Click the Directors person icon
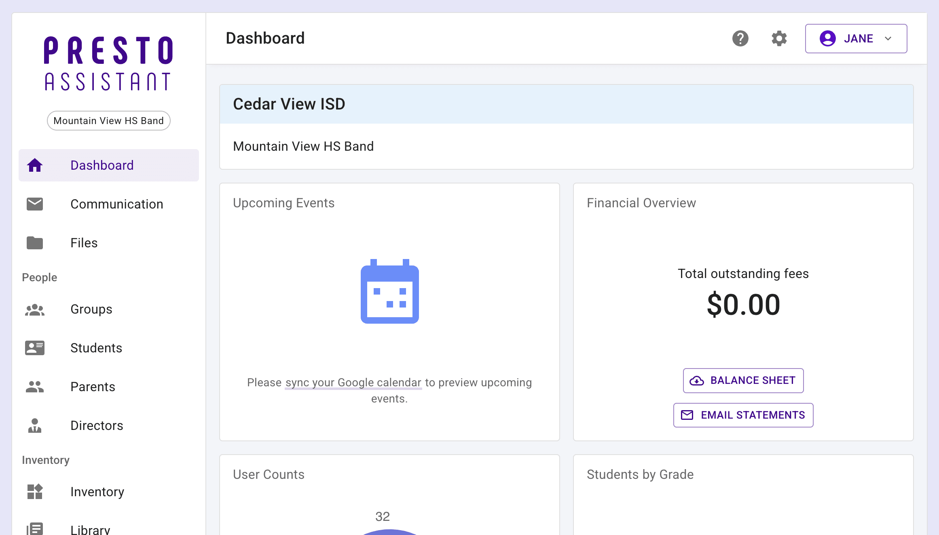This screenshot has width=939, height=535. [x=35, y=425]
